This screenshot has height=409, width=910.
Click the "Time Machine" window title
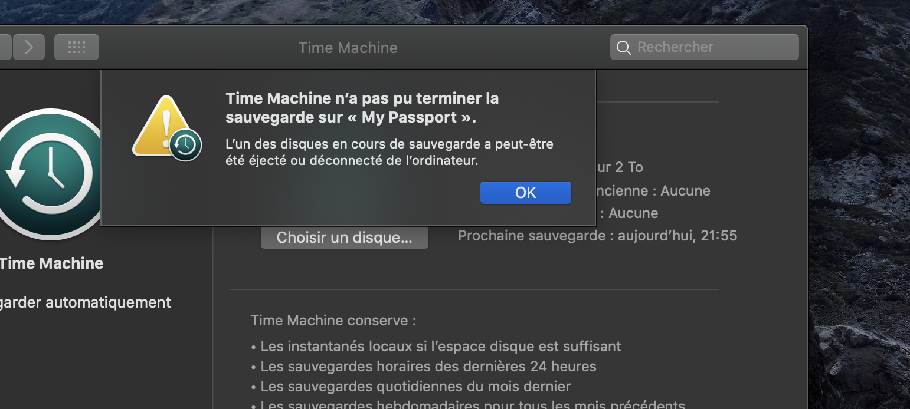348,48
